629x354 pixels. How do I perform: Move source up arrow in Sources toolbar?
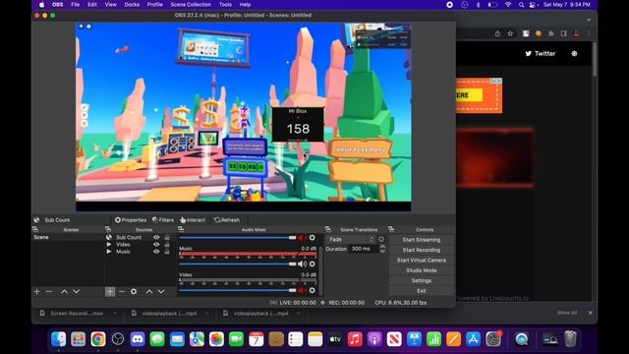tap(149, 292)
